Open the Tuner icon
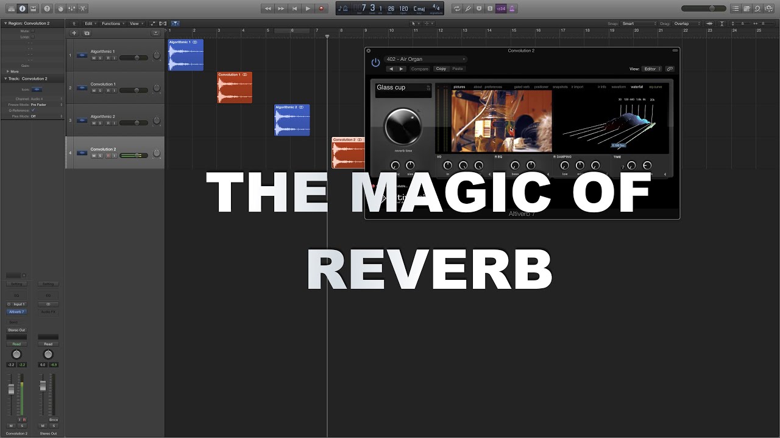Viewport: 780px width, 438px height. (x=468, y=9)
